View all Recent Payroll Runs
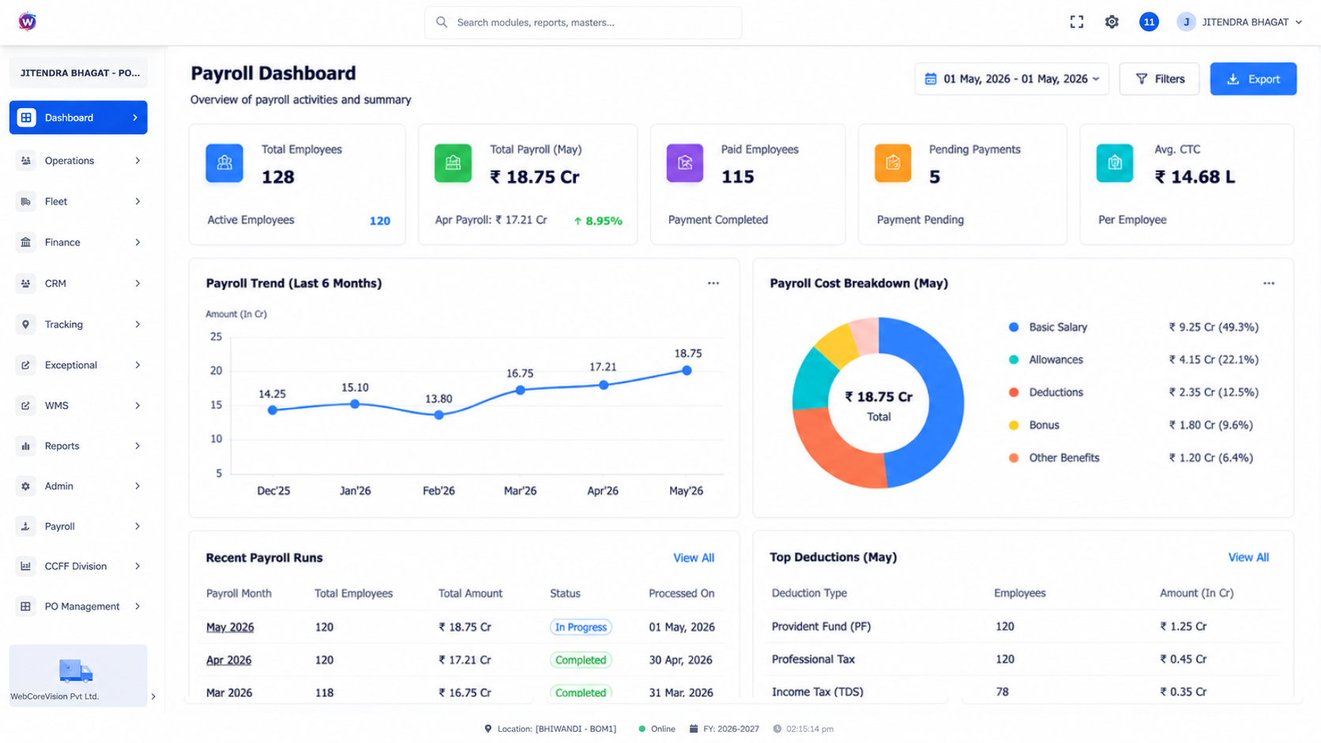 (x=694, y=558)
